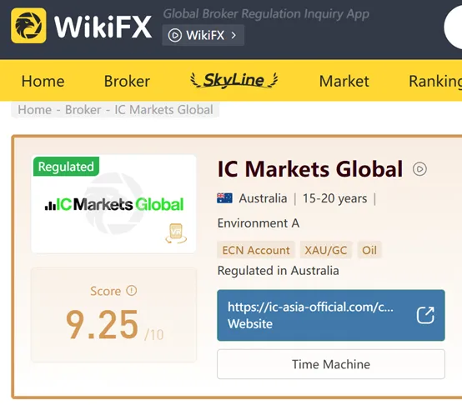Click the WikiFX wordmark in header
Viewport: 462px width, 405px height.
[103, 27]
